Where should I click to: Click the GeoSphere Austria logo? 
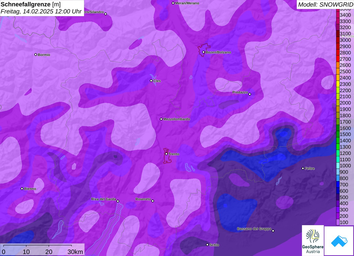pyautogui.click(x=313, y=240)
